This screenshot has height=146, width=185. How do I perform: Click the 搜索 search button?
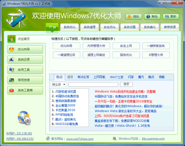click(x=127, y=84)
